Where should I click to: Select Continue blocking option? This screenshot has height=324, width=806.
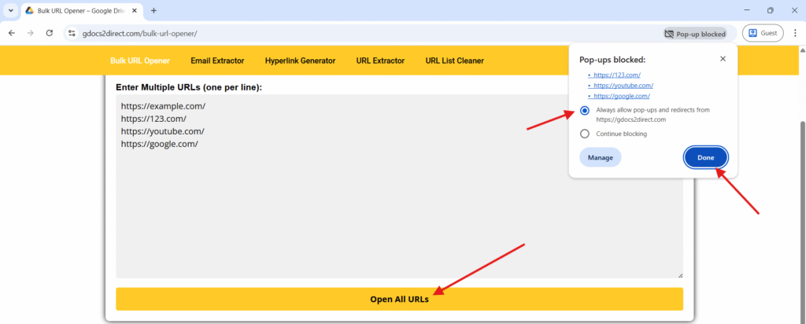coord(584,134)
